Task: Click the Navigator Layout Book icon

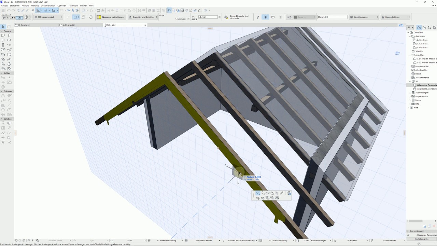Action: (429, 28)
